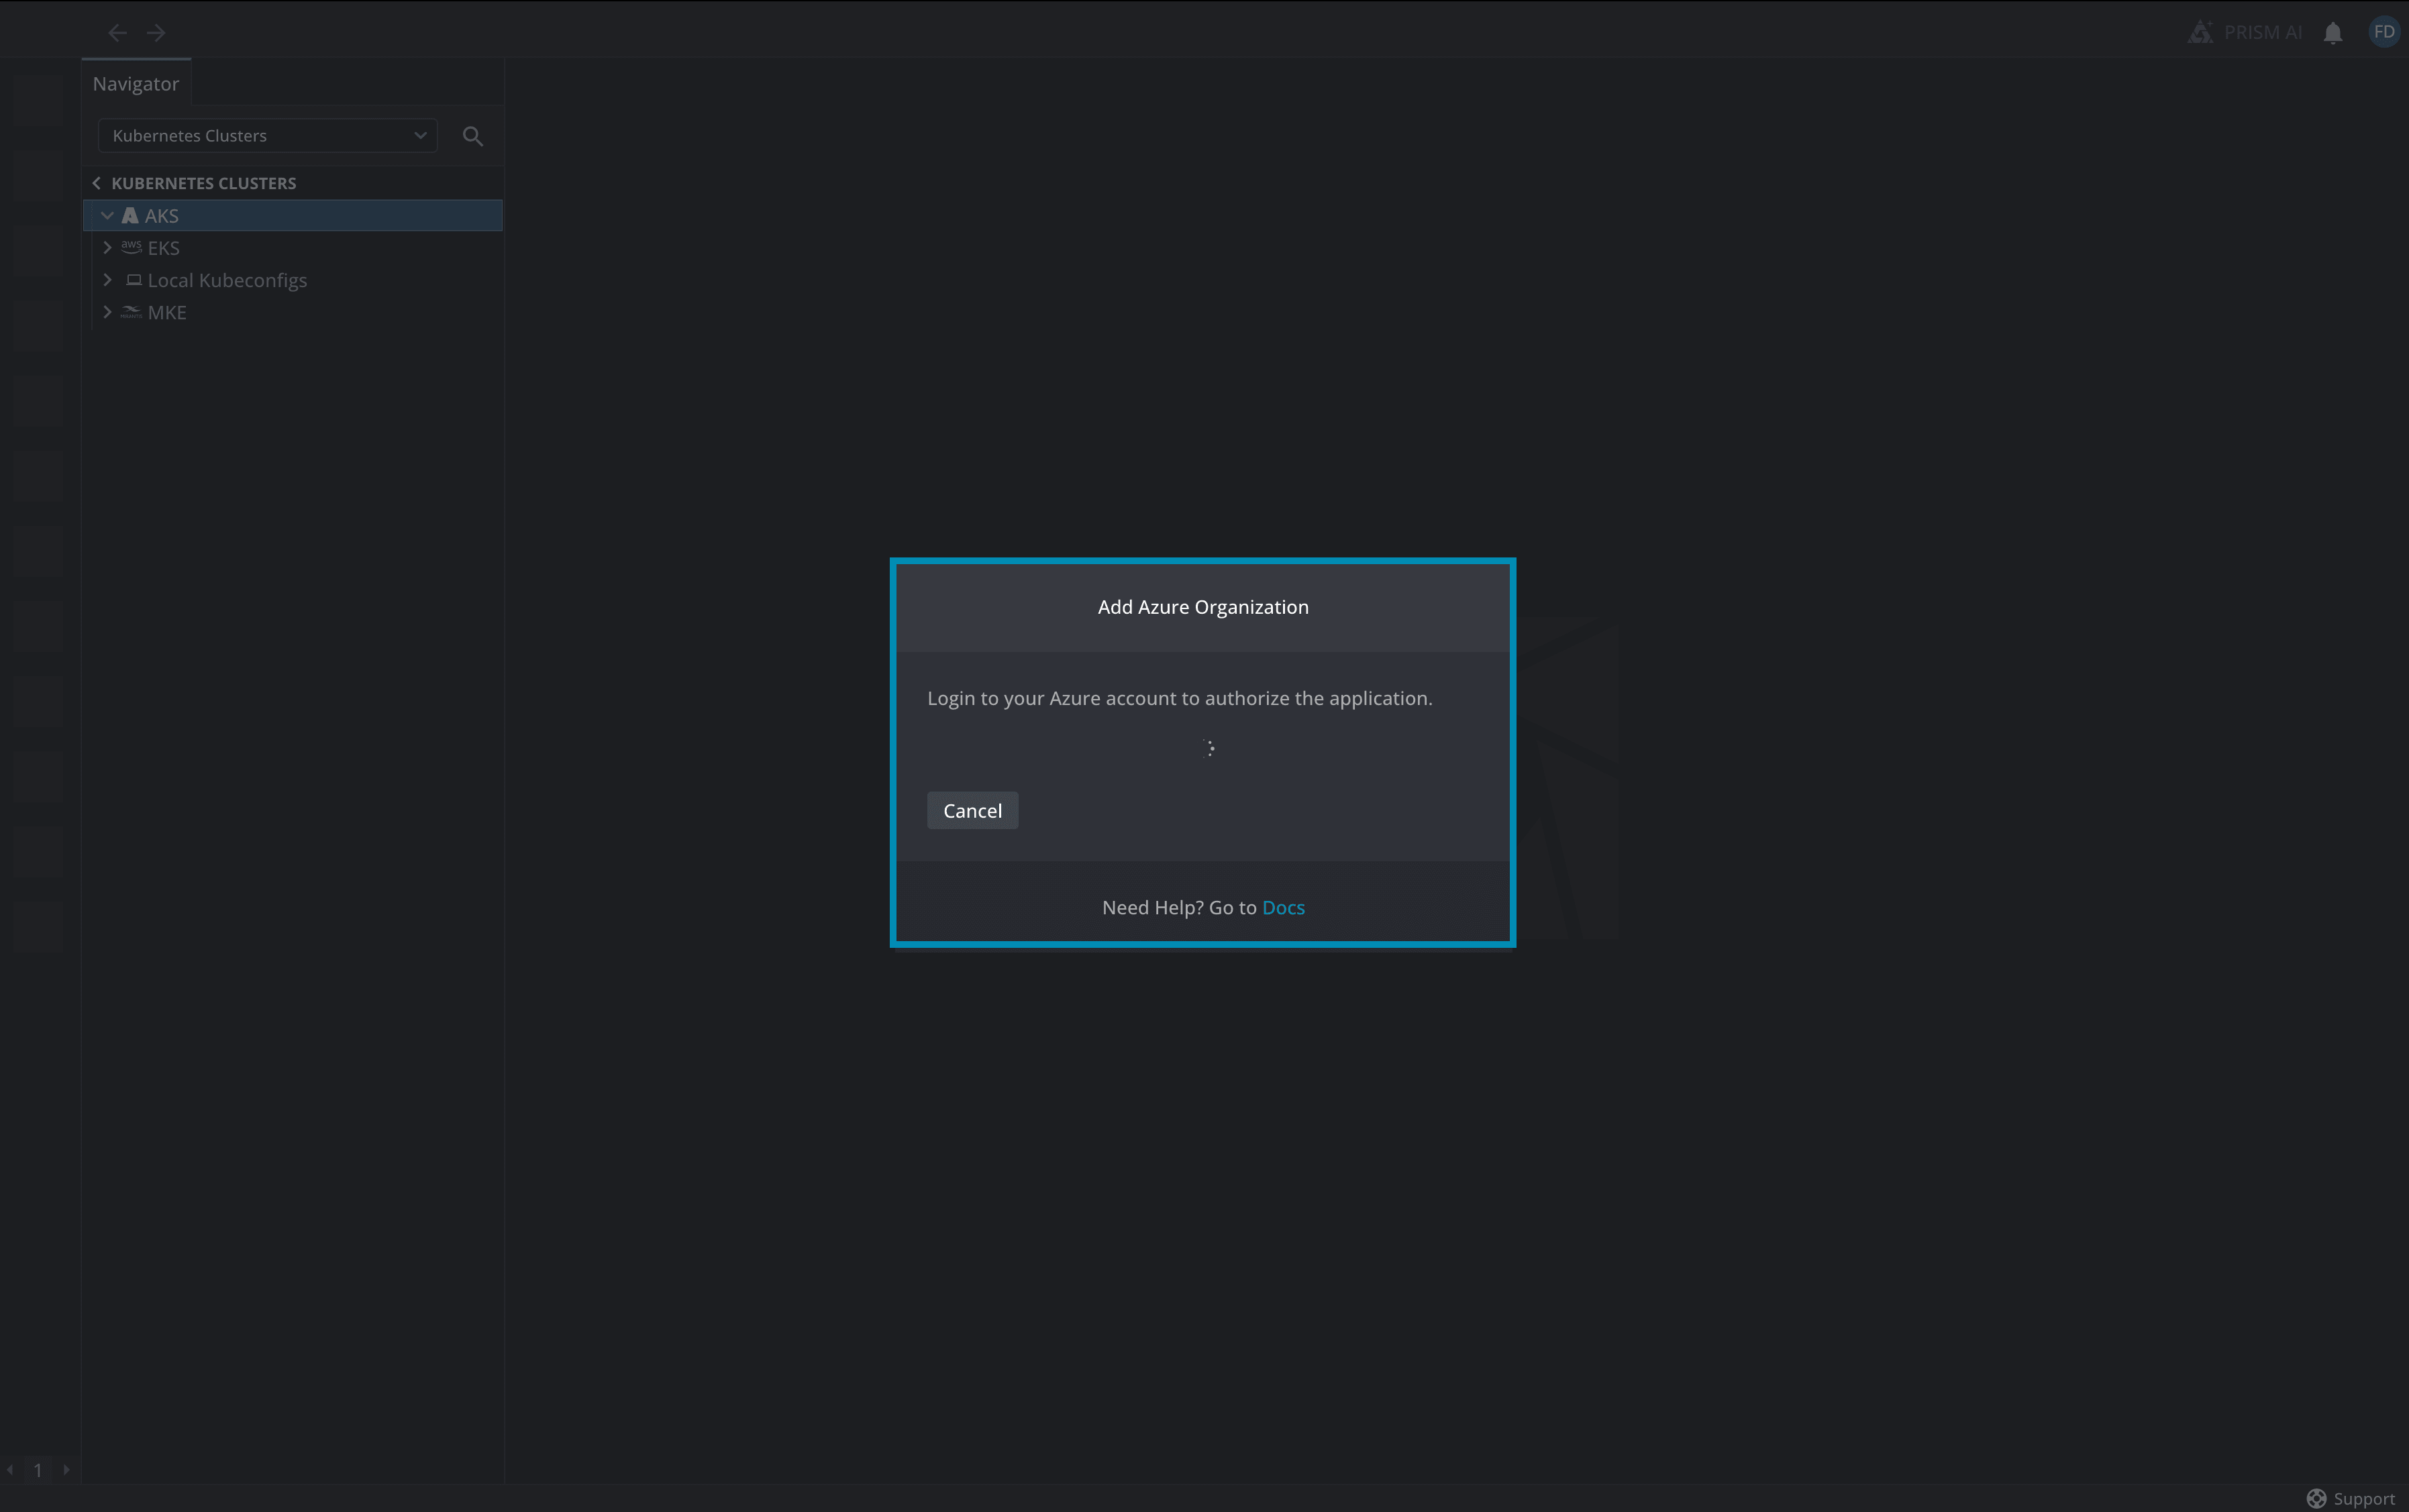Click the Azure logo beside AKS
2409x1512 pixels.
[x=131, y=214]
